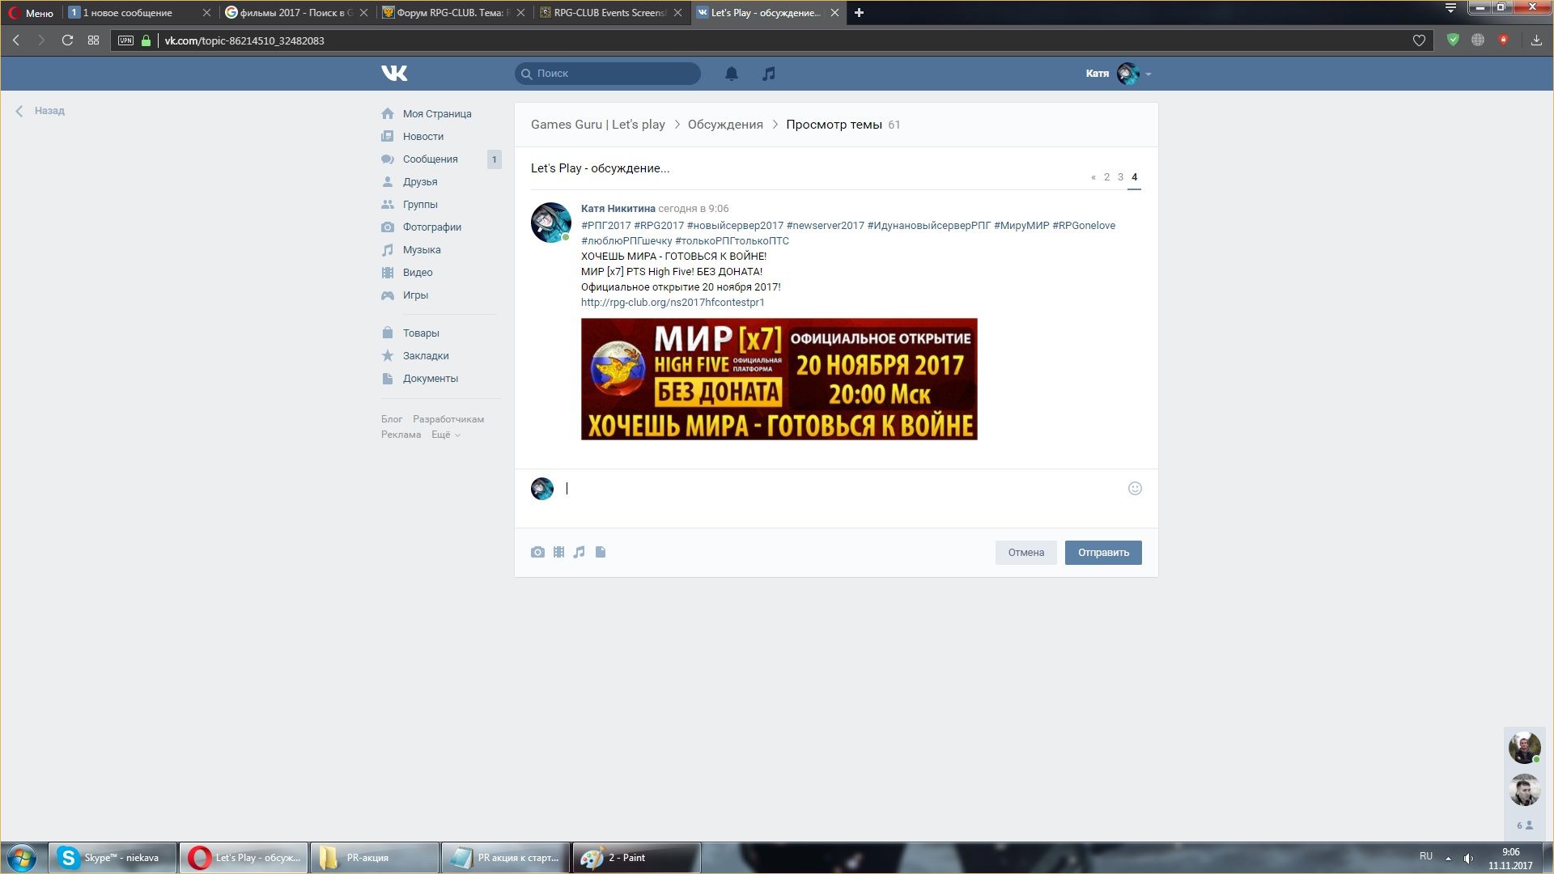Expand Катя profile dropdown menu
The image size is (1554, 874).
pyautogui.click(x=1149, y=74)
